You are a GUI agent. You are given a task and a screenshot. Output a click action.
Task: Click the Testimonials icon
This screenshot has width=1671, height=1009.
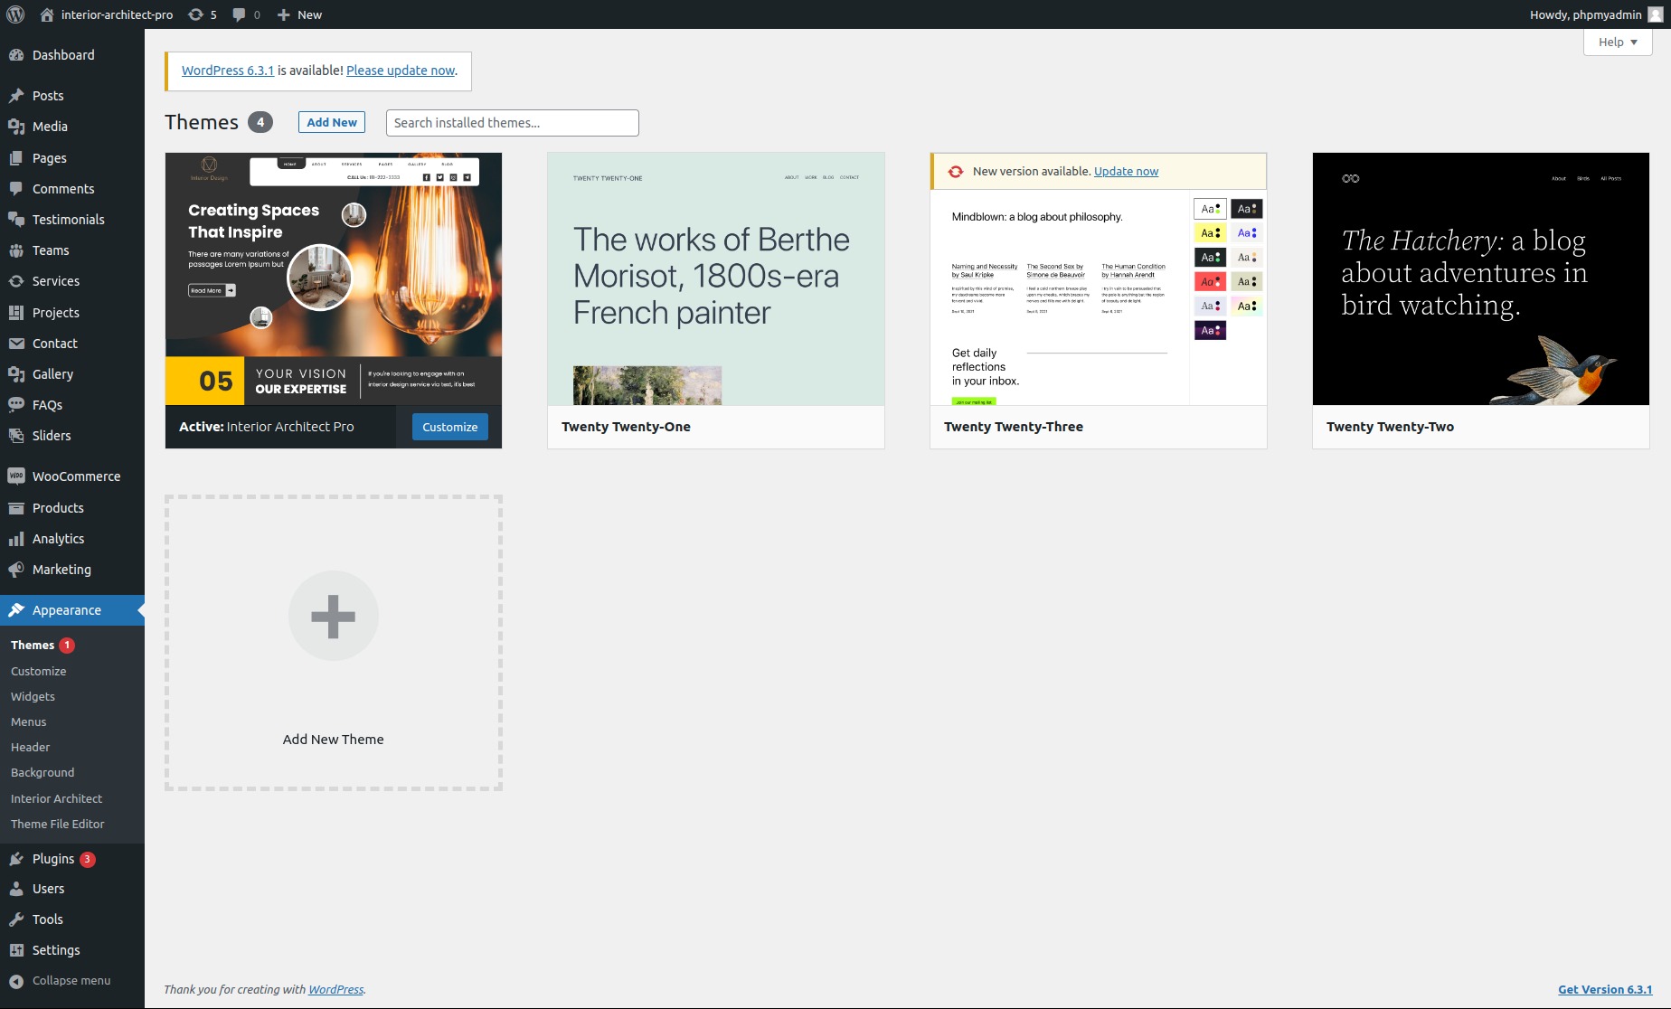point(16,220)
